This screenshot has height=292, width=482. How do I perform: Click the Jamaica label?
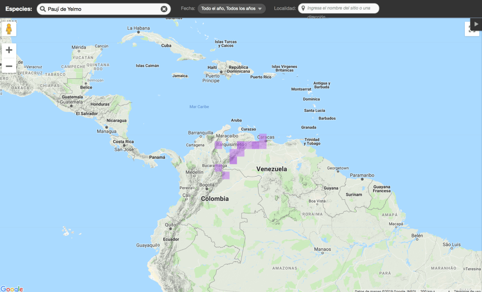(180, 76)
